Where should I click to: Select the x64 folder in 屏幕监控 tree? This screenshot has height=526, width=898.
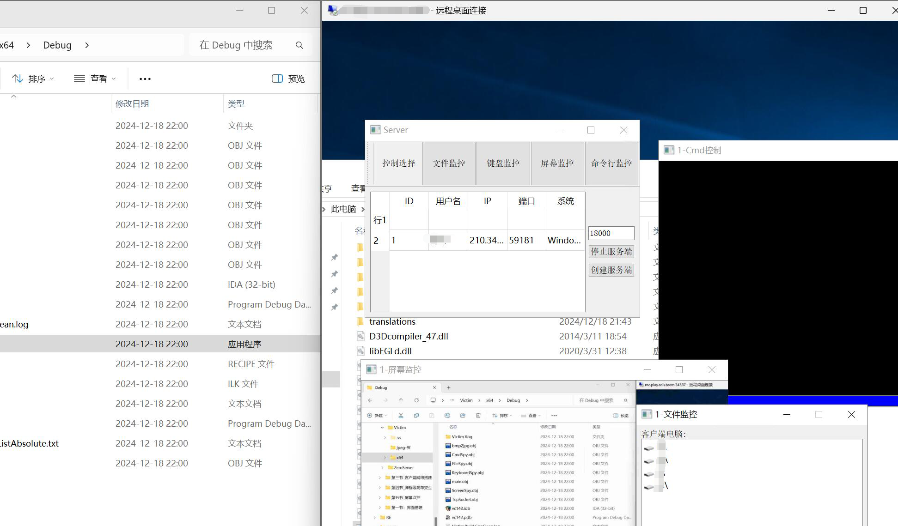tap(397, 458)
